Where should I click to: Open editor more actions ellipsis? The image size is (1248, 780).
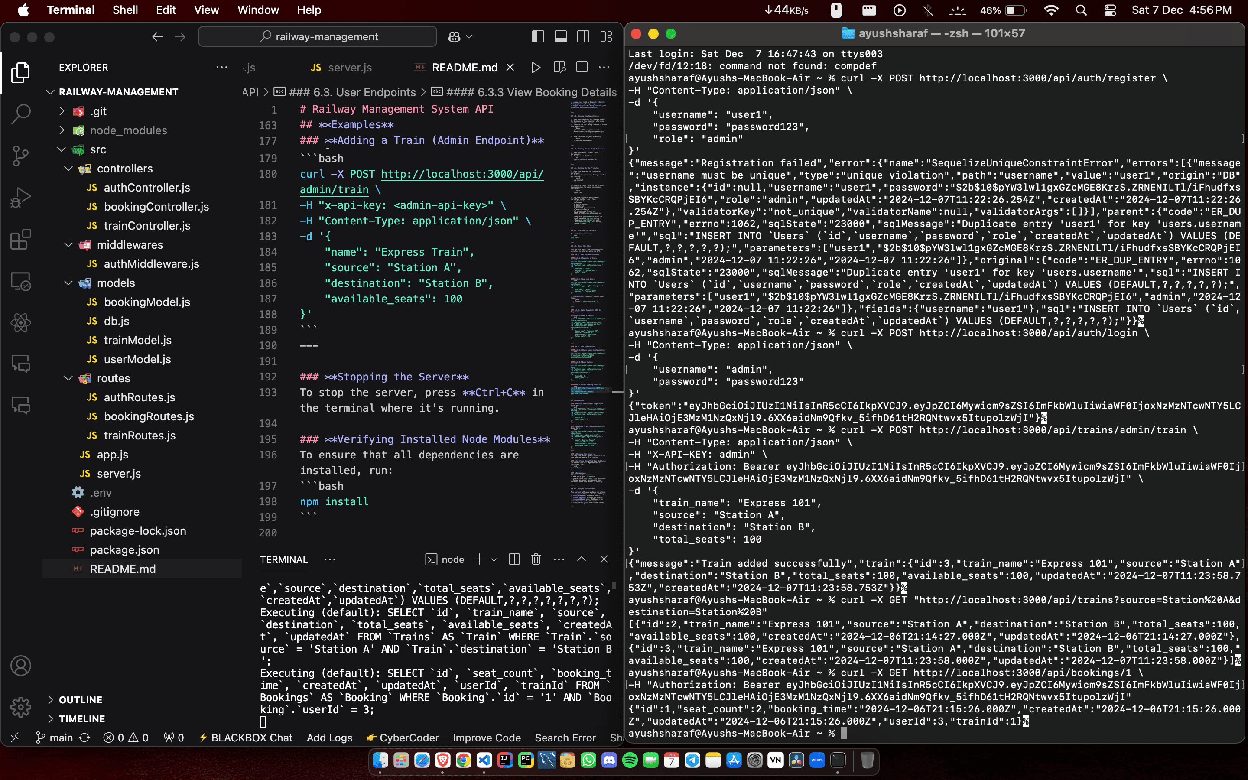click(604, 68)
